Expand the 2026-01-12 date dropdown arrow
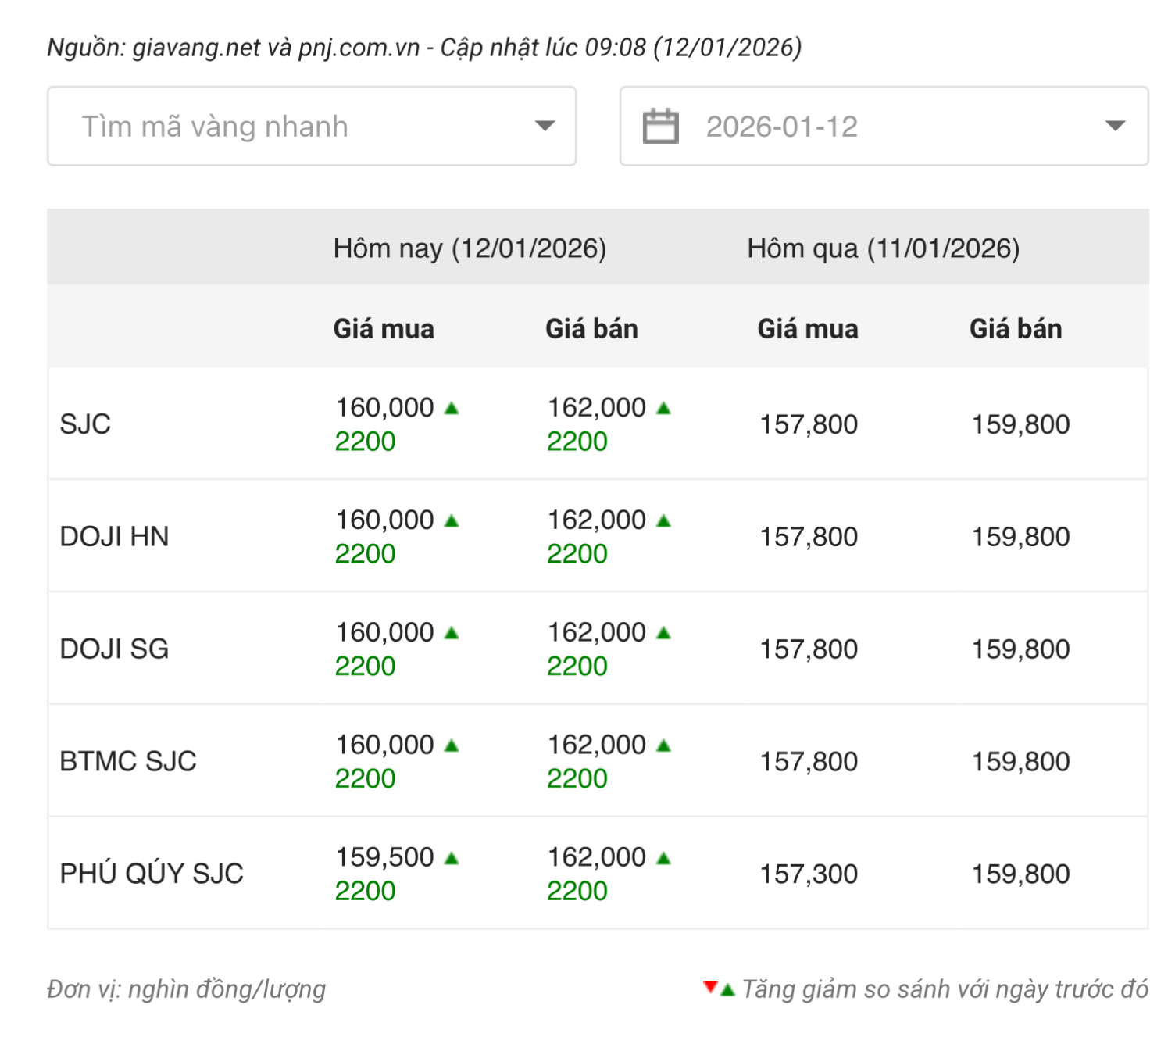Screen dimensions: 1168x1044 click(1115, 126)
